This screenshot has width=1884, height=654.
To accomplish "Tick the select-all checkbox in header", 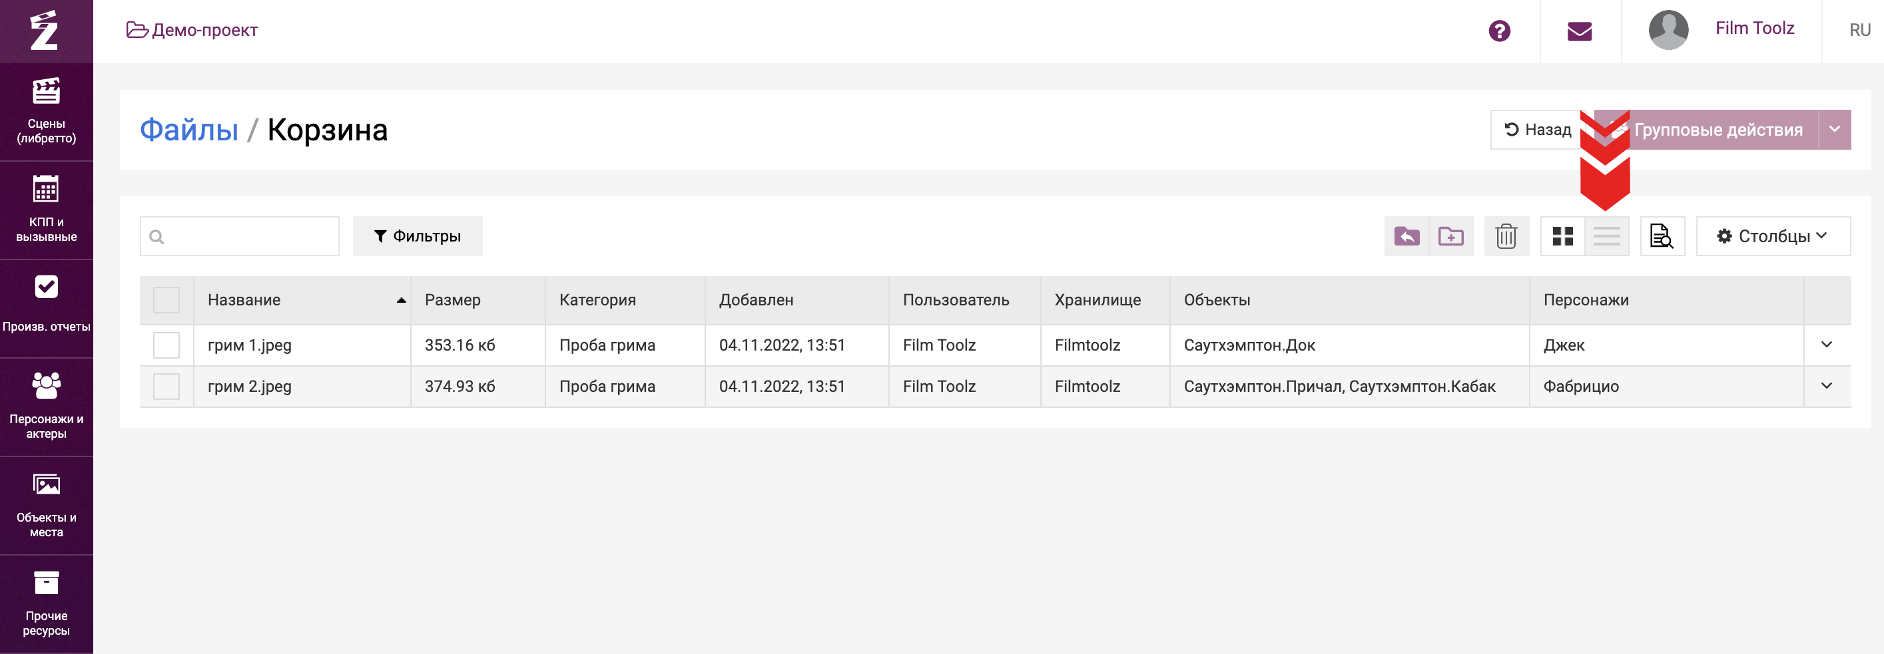I will coord(166,300).
